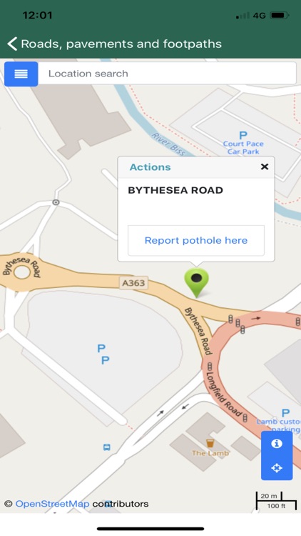Tap The Lamb pub icon
The image size is (301, 536).
[210, 443]
